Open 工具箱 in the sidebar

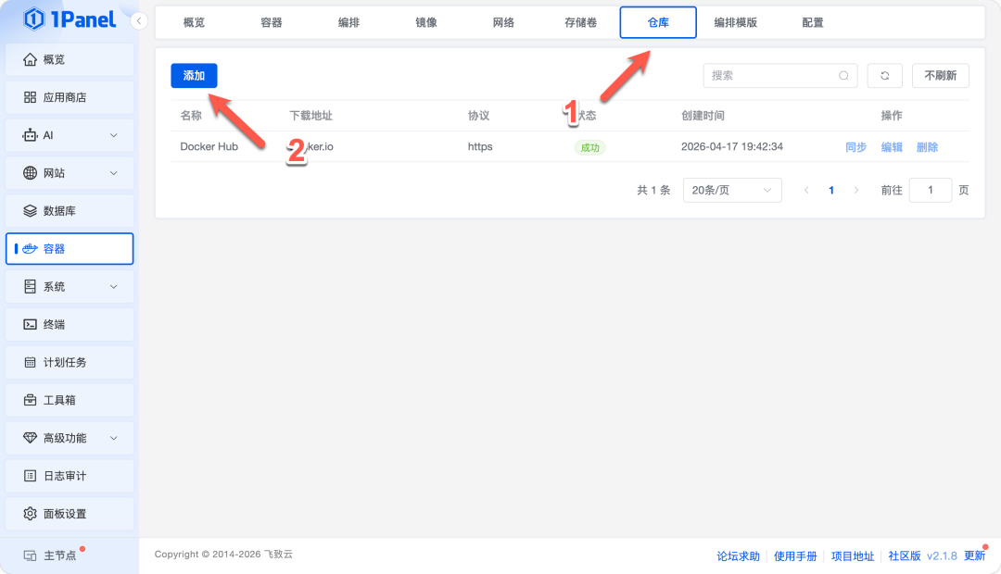(70, 400)
